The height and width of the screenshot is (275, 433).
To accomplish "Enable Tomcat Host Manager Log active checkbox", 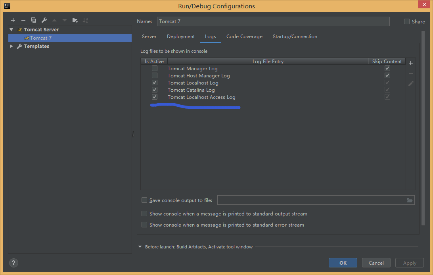I will (155, 75).
